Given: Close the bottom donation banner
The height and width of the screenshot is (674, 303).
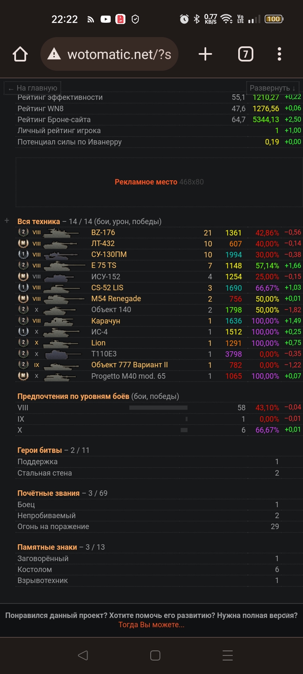Looking at the screenshot, I should 286,615.
